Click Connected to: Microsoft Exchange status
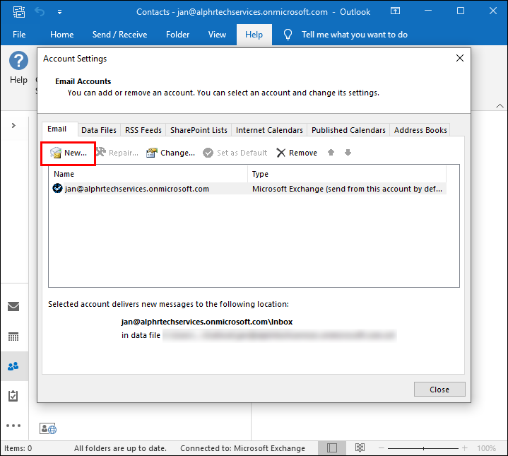 [x=242, y=448]
